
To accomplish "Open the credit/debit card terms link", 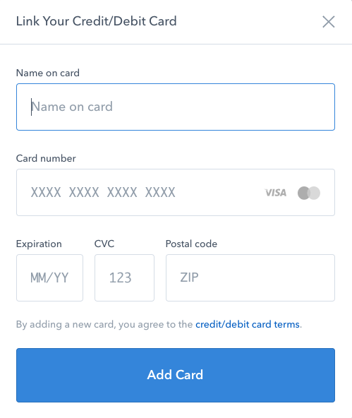I will (x=248, y=324).
